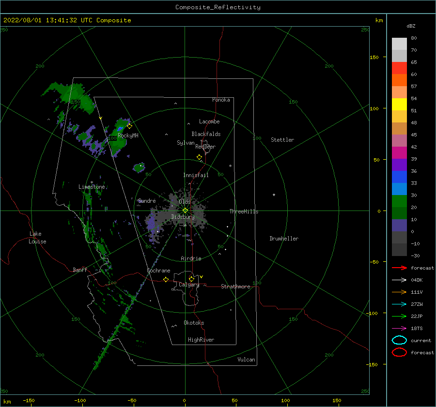Click the Limestone label
Screen dimensions: 436x407
tap(92, 187)
